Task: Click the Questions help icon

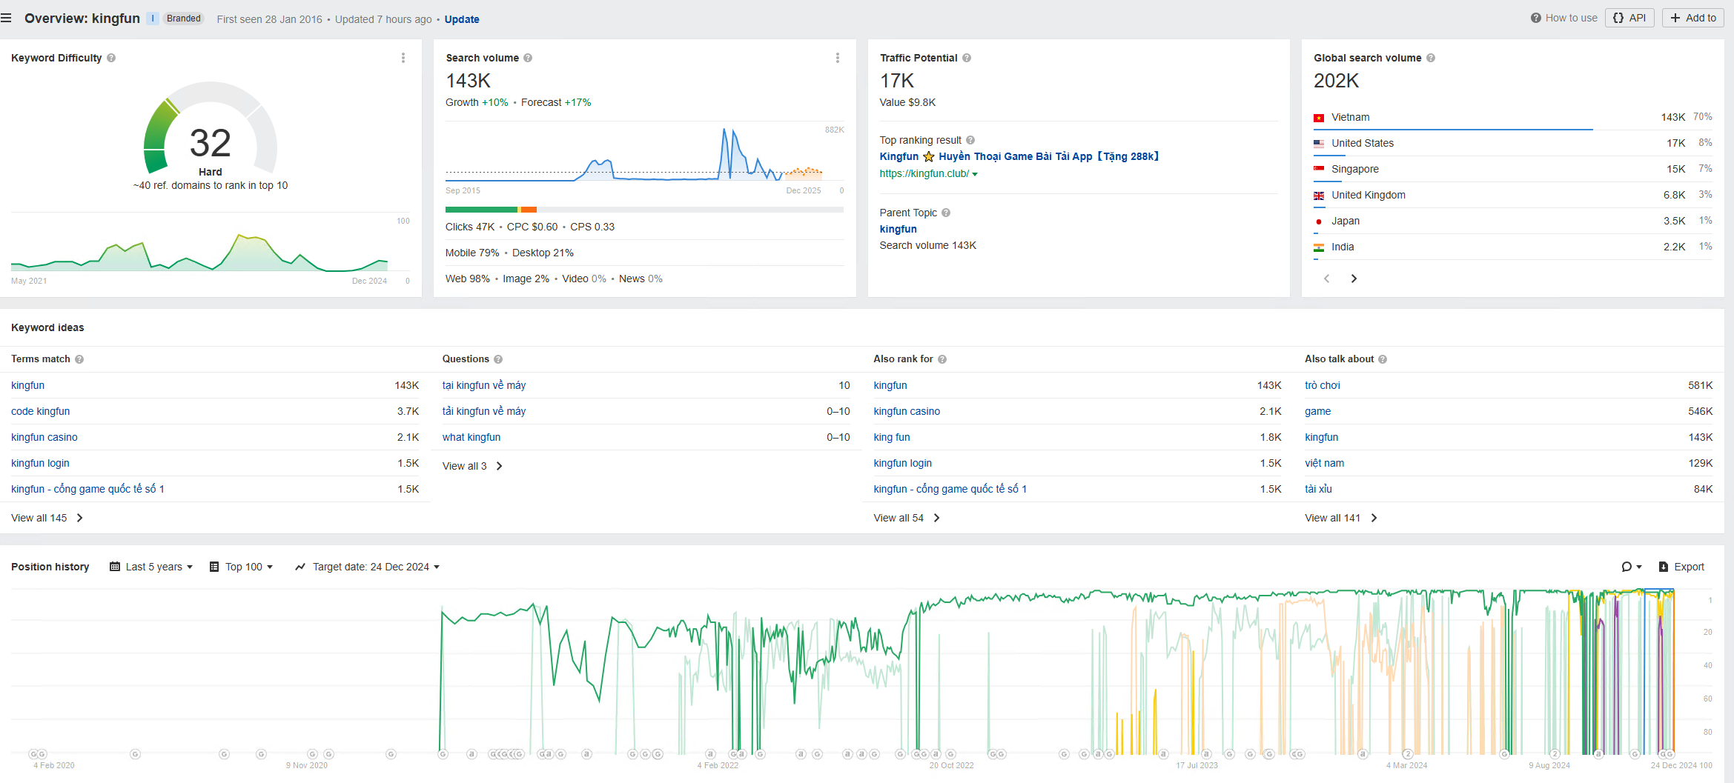Action: click(x=498, y=359)
